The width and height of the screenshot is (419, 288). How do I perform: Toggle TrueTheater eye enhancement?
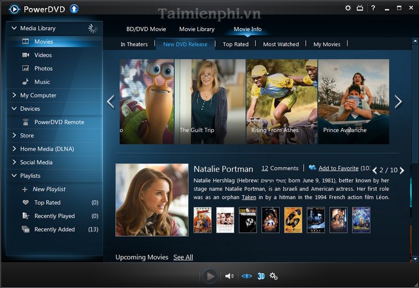click(x=247, y=276)
